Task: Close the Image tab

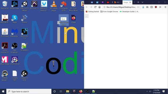Action: pos(130,2)
